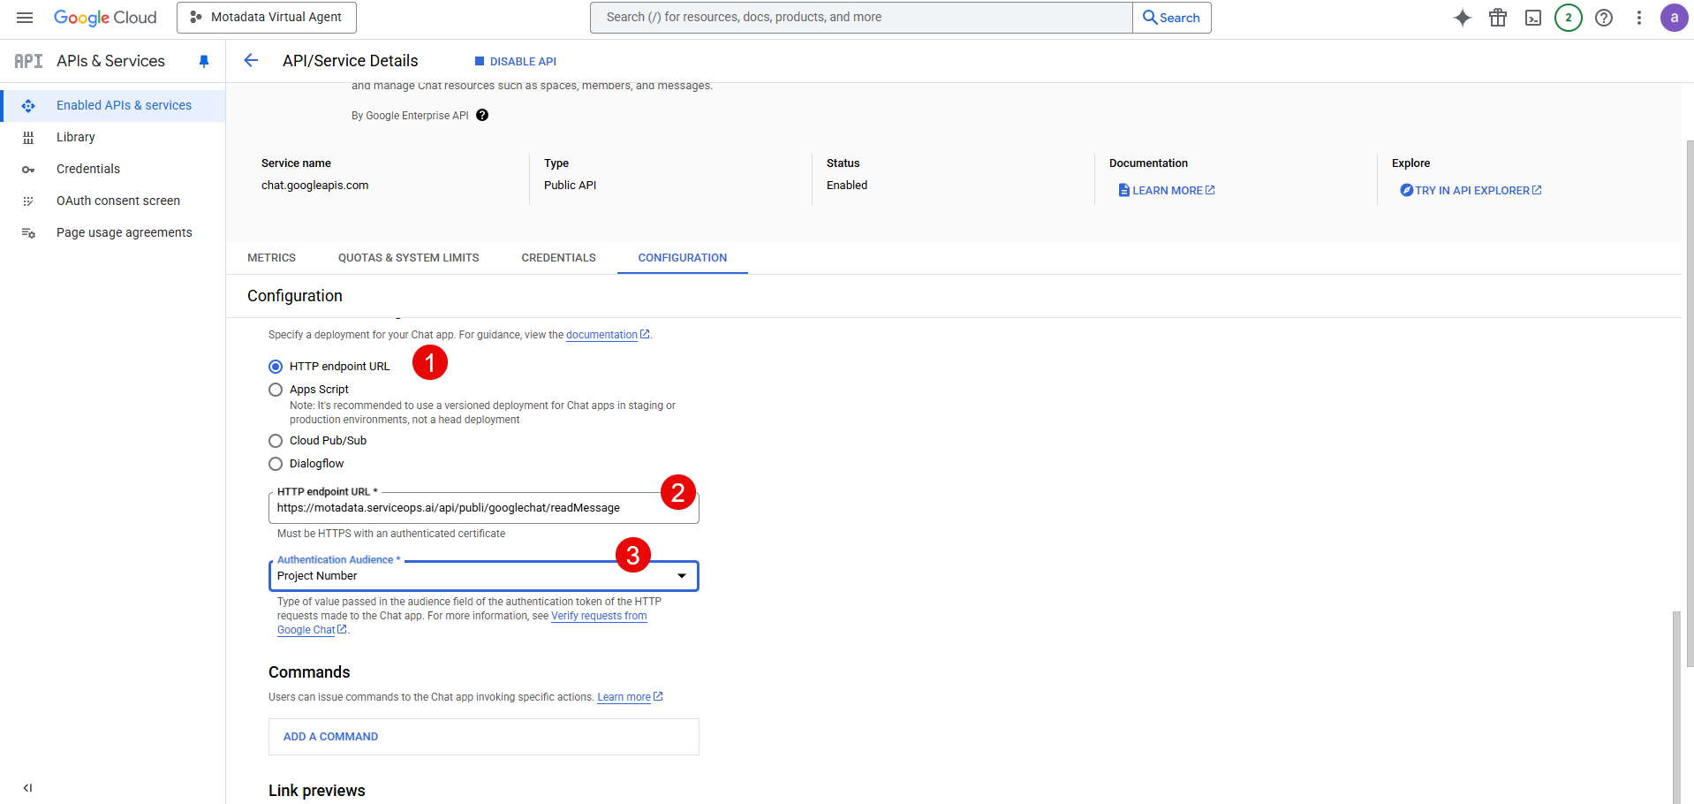
Task: Collapse the left navigation sidebar
Action: 27,787
